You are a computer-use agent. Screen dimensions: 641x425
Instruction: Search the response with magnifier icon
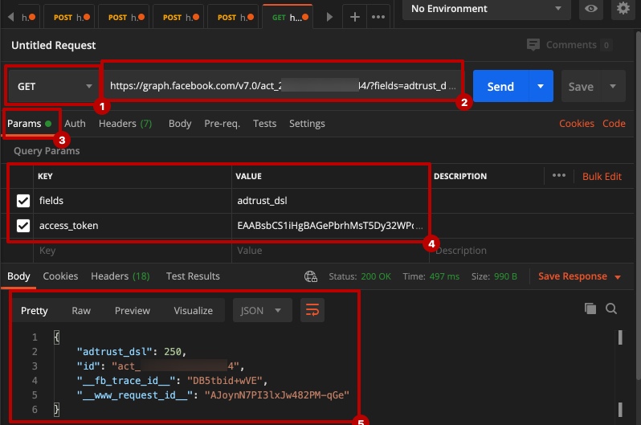611,309
